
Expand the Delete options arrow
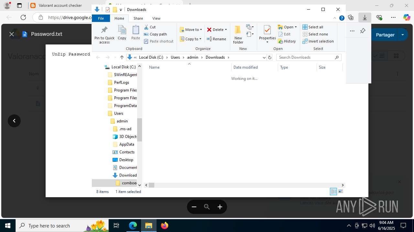tap(226, 30)
